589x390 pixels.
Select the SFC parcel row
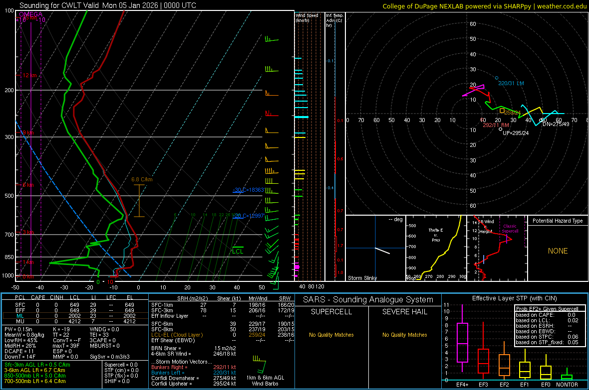tap(74, 305)
